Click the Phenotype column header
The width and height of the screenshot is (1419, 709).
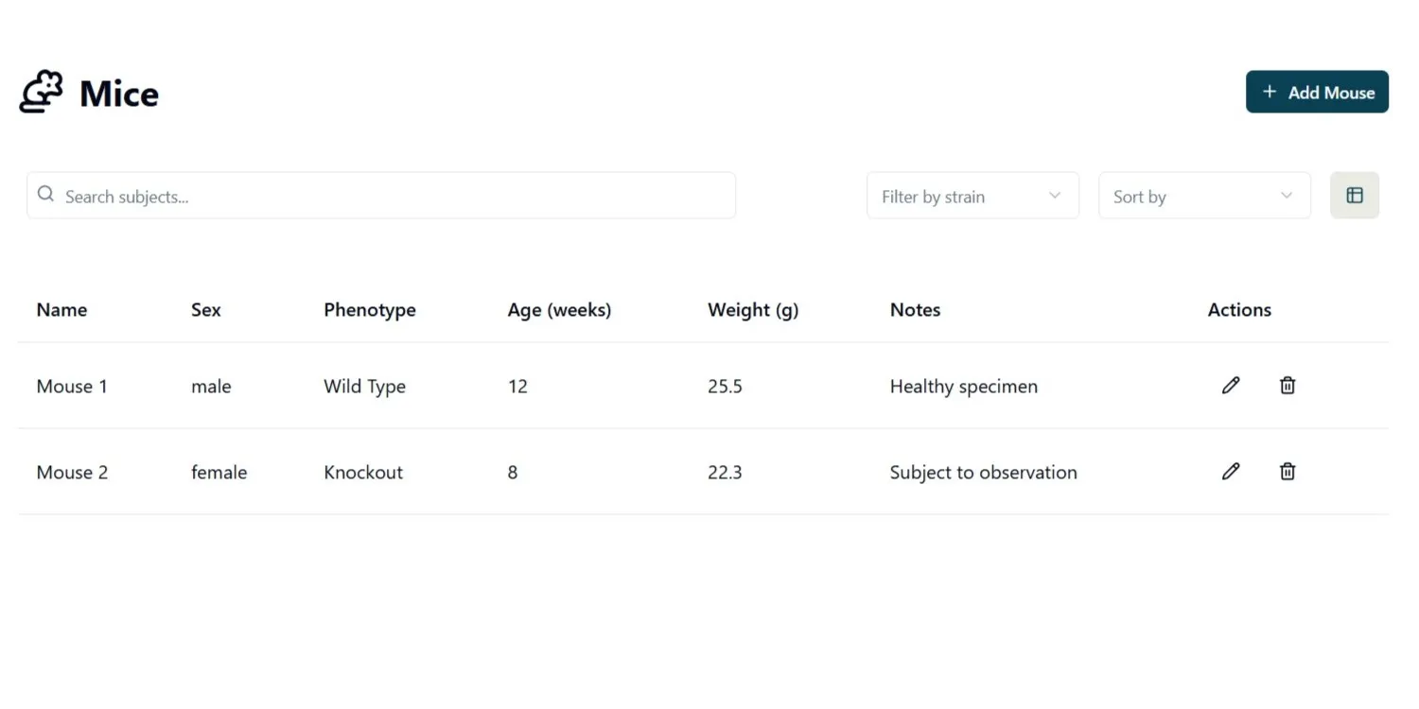coord(369,310)
